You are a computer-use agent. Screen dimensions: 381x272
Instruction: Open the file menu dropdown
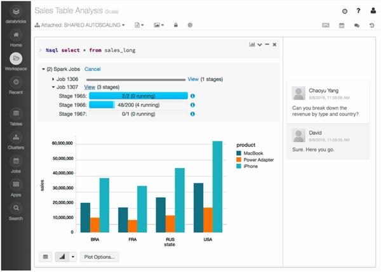(x=139, y=25)
